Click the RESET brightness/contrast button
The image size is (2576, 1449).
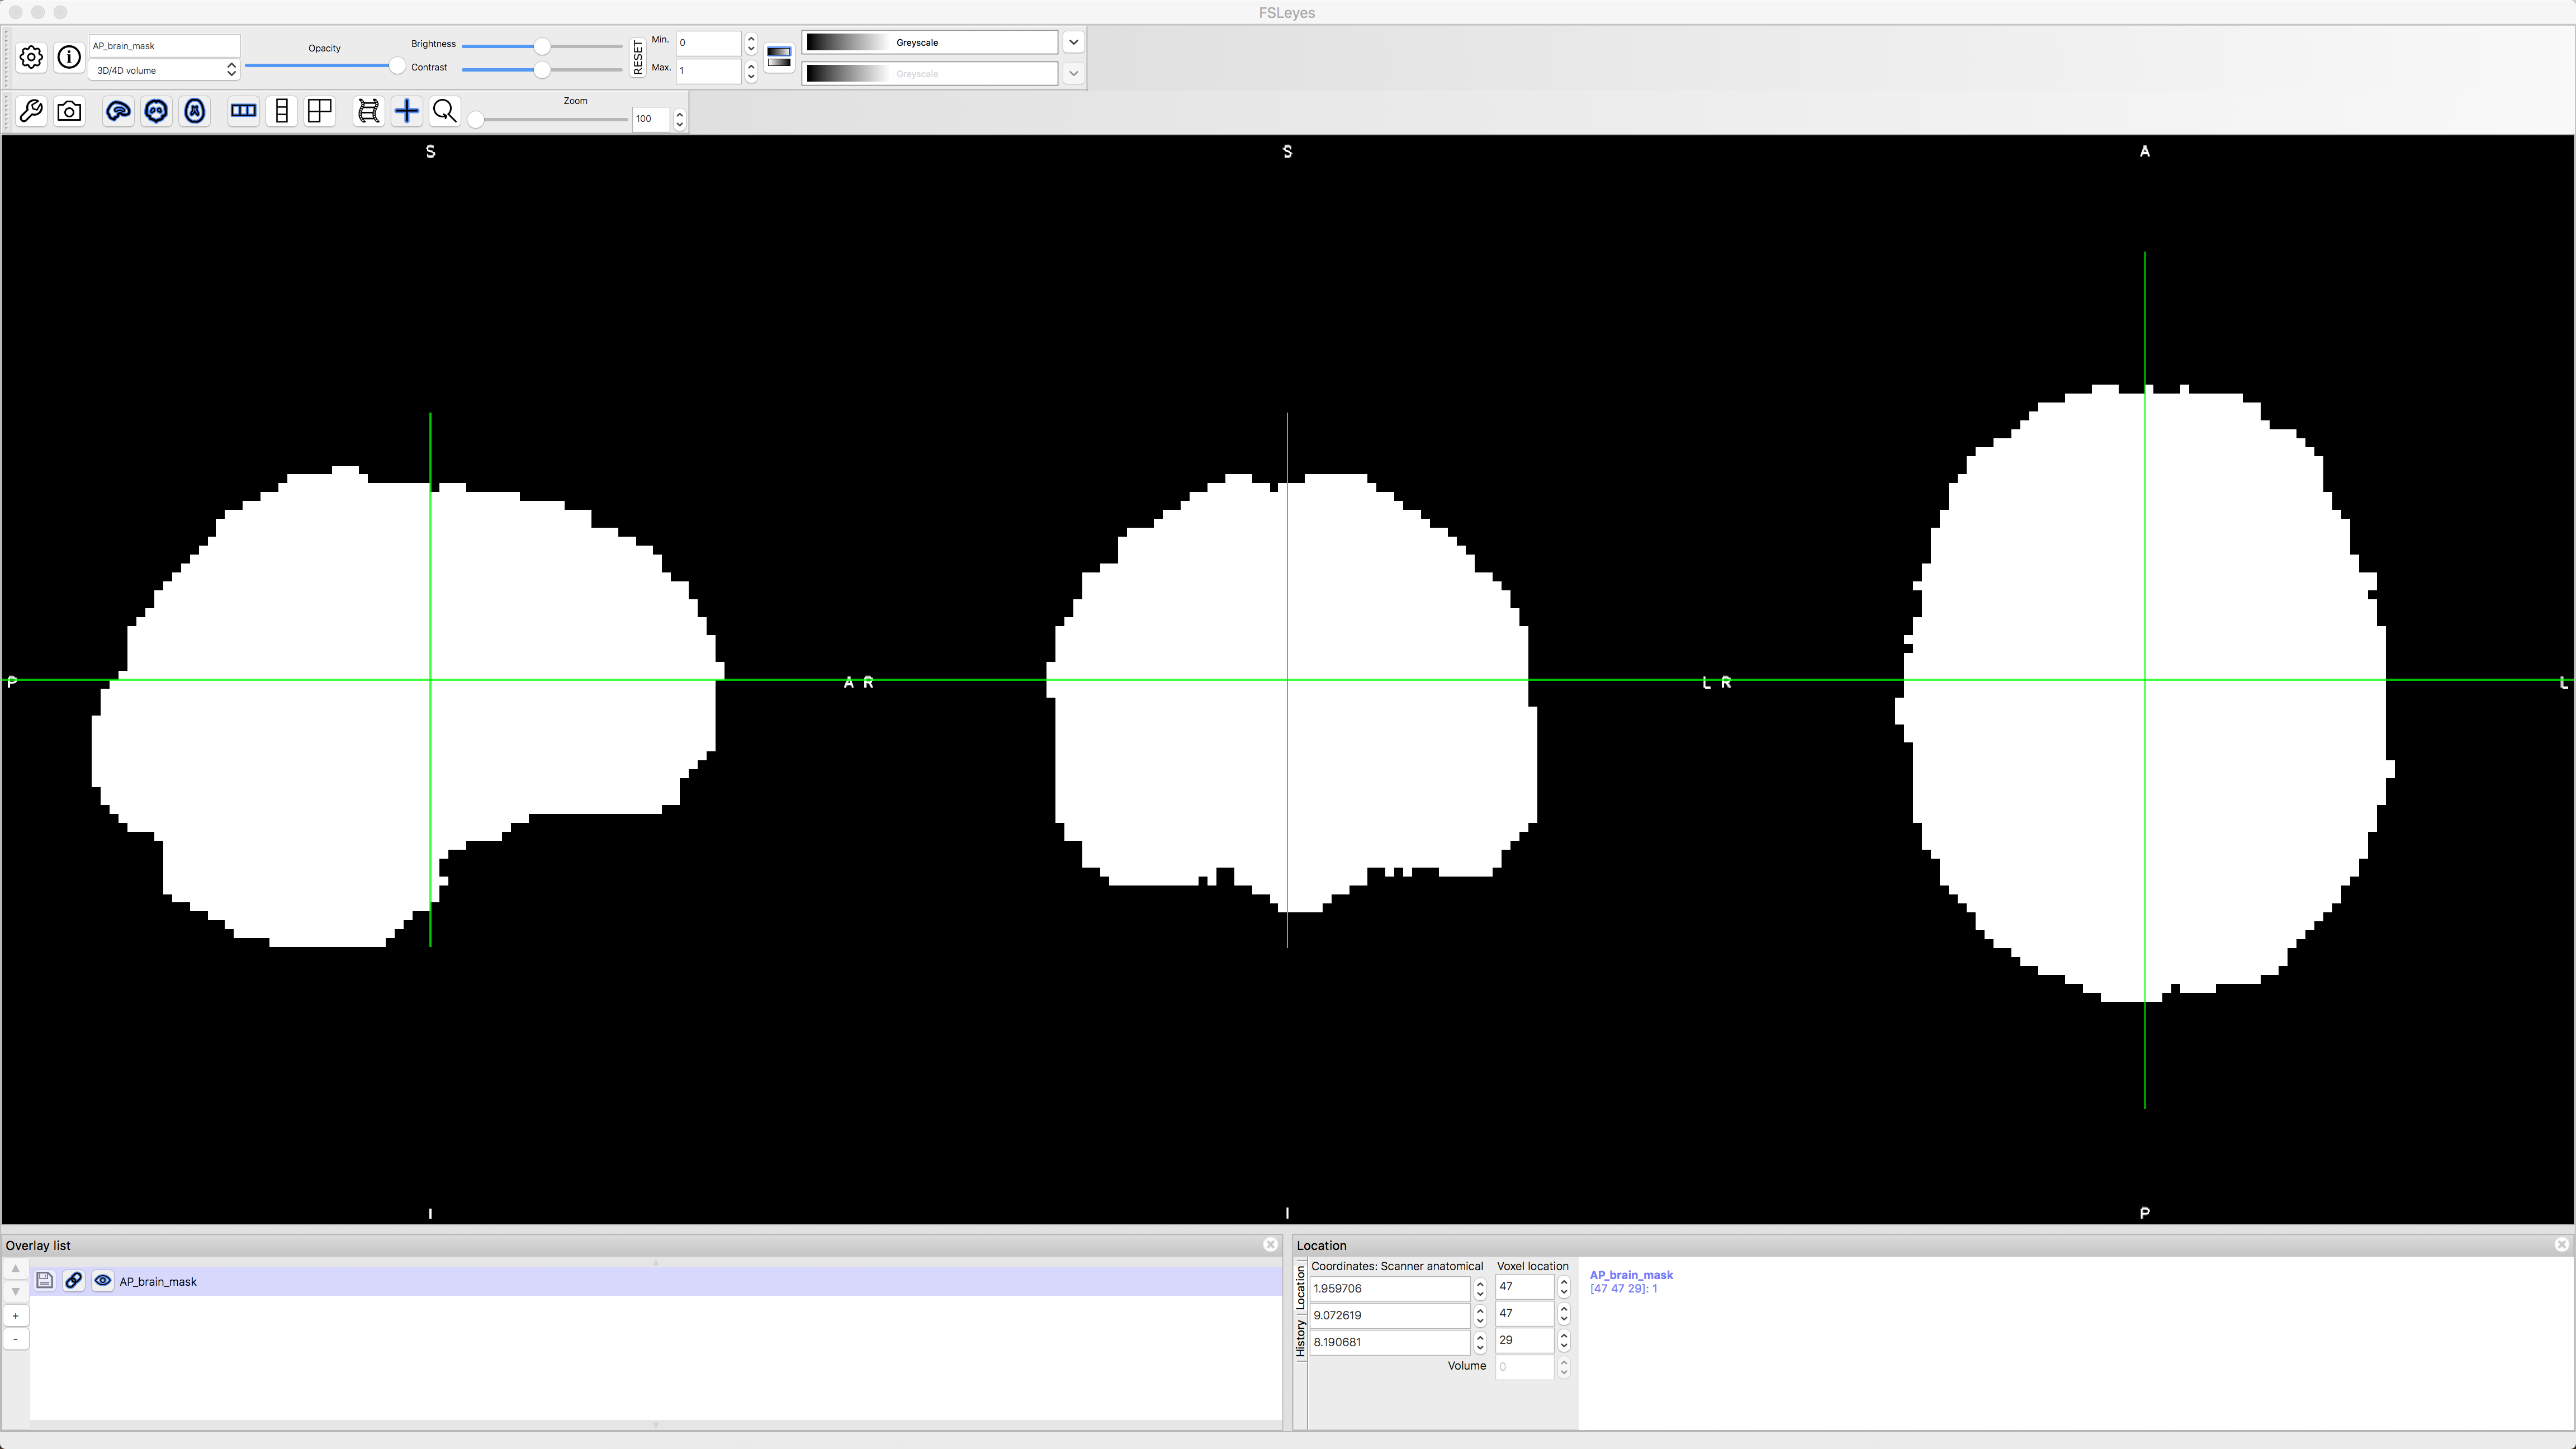point(638,57)
